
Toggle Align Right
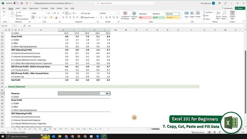point(70,17)
